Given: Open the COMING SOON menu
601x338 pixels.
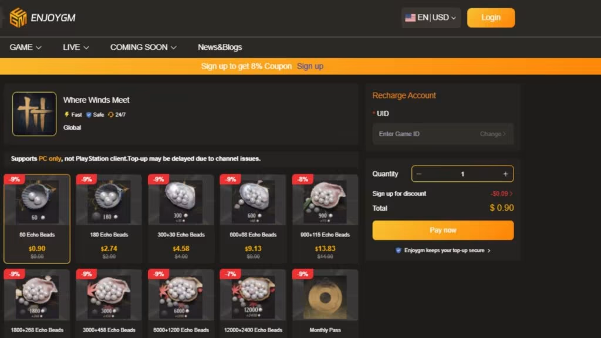Looking at the screenshot, I should point(143,47).
